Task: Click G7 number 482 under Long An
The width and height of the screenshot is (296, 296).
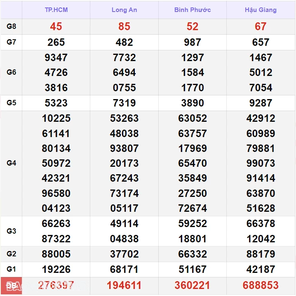Action: (x=124, y=42)
